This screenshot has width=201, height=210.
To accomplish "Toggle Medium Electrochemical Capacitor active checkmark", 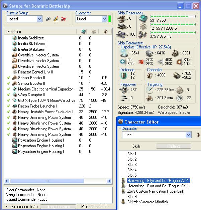I will pos(8,89).
